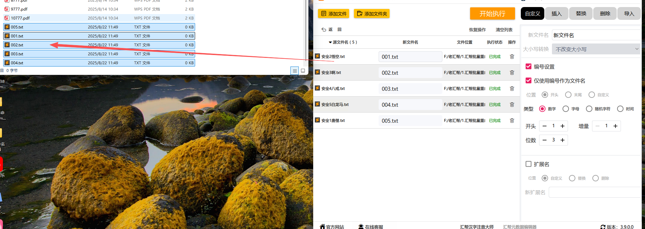The image size is (645, 229).
Task: Edit the new name field 005.txt
Action: coord(410,121)
